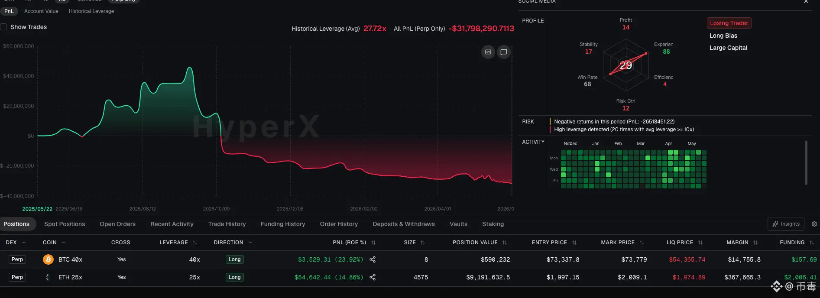Open the positions table settings gear

click(814, 224)
